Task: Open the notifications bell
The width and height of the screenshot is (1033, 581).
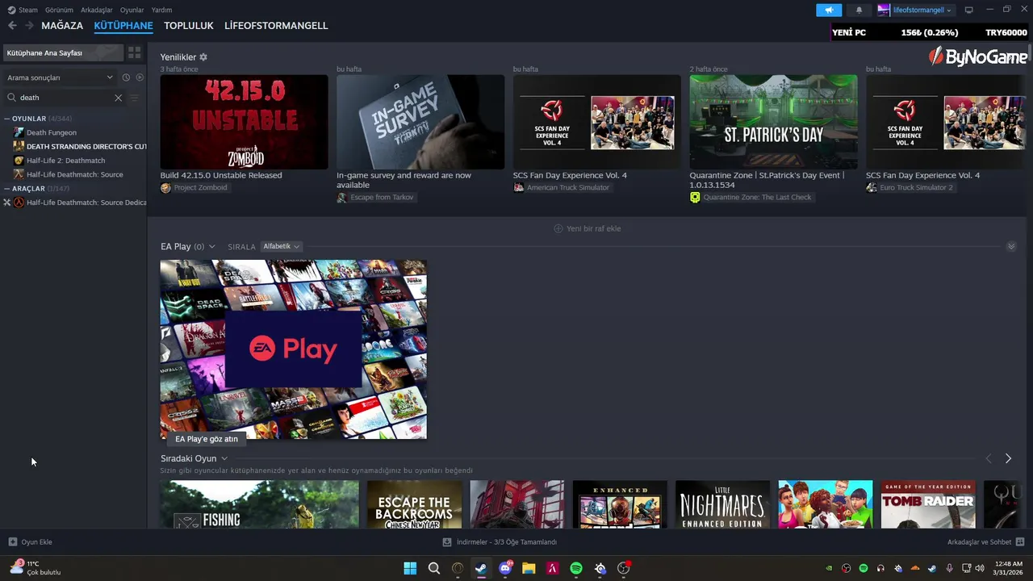Action: [x=859, y=10]
